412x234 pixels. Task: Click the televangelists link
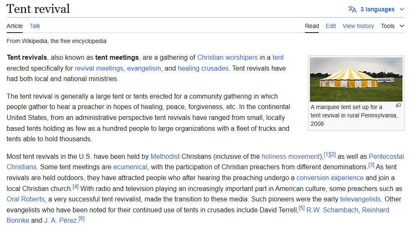point(360,199)
